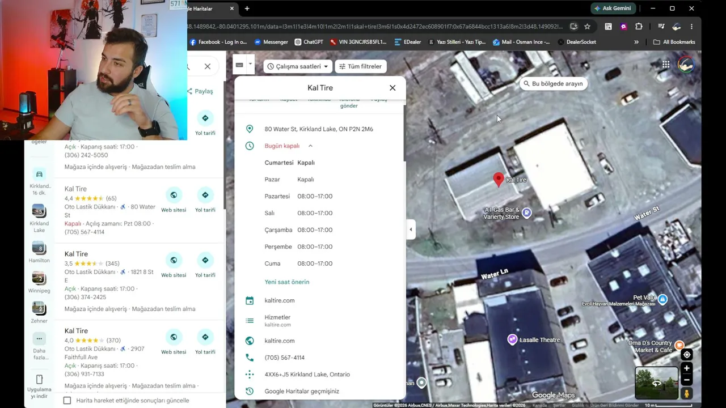The image size is (726, 408).
Task: Open the Facebook bookmark
Action: click(x=218, y=42)
